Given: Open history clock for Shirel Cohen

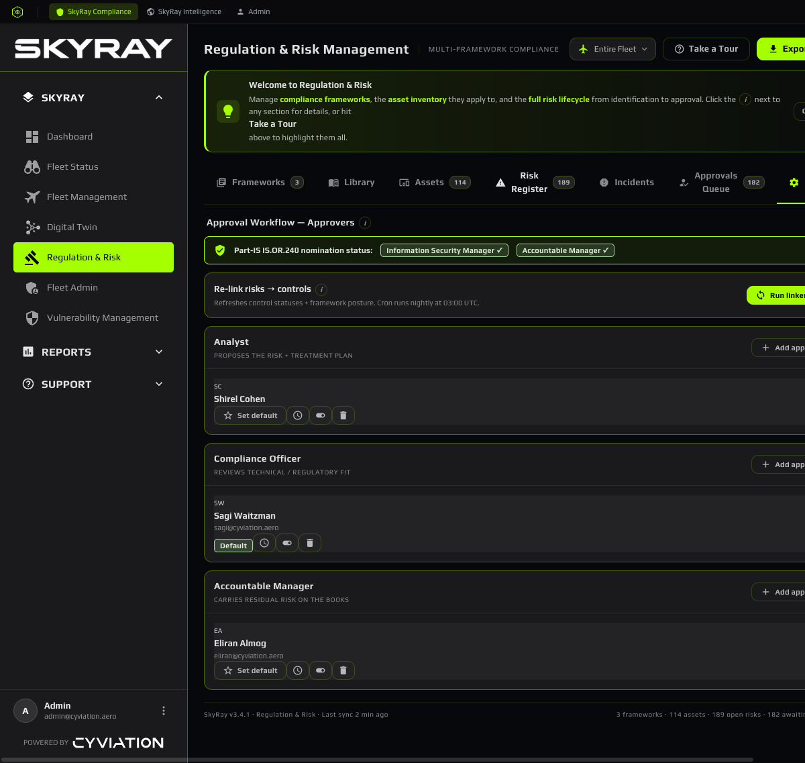Looking at the screenshot, I should [298, 415].
